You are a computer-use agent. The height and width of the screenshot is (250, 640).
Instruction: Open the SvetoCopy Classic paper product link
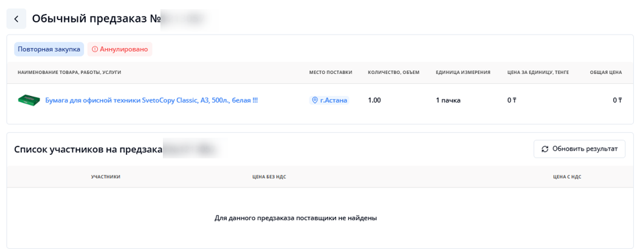(x=151, y=100)
